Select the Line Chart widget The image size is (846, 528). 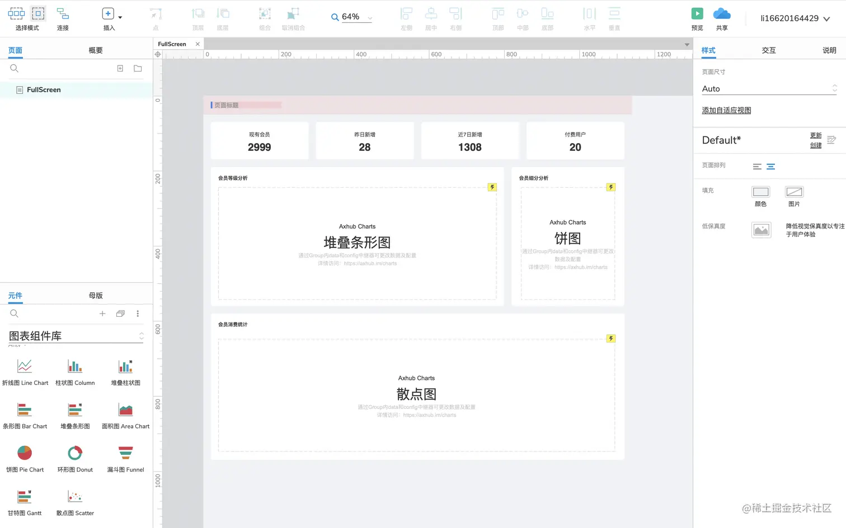(25, 373)
